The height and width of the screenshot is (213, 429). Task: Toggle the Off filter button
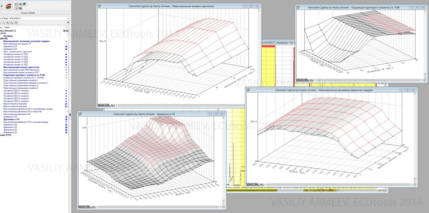pyautogui.click(x=16, y=23)
